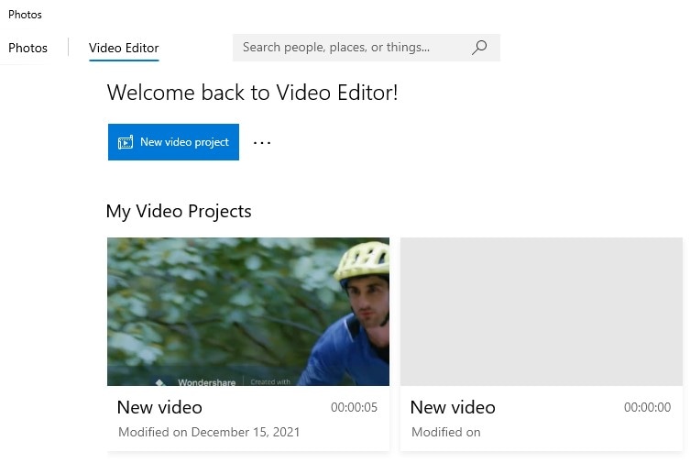Click the New video project button
Image resolution: width=690 pixels, height=463 pixels.
(173, 142)
